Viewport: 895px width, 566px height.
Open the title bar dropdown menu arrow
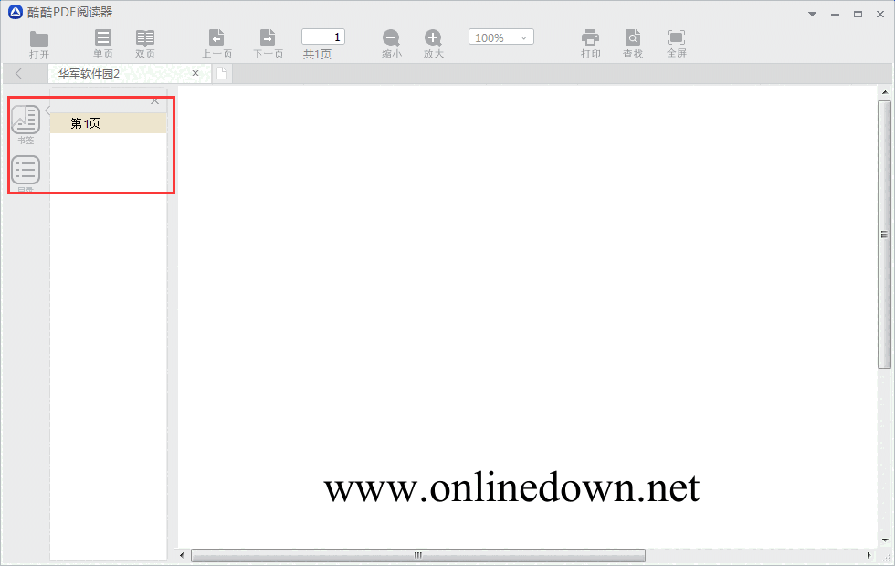[812, 15]
